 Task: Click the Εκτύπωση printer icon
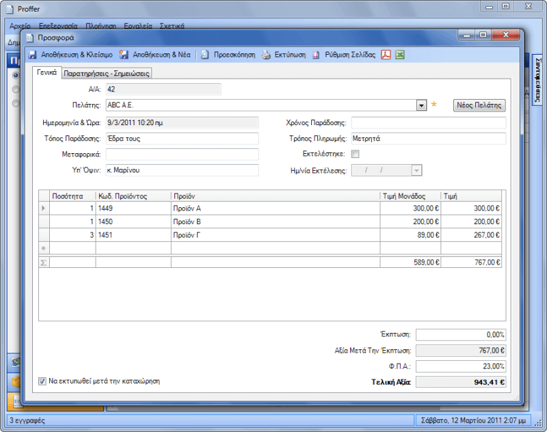(267, 55)
